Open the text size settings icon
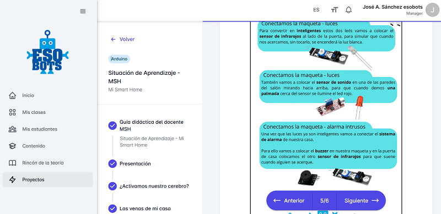The image size is (441, 214). (x=335, y=10)
